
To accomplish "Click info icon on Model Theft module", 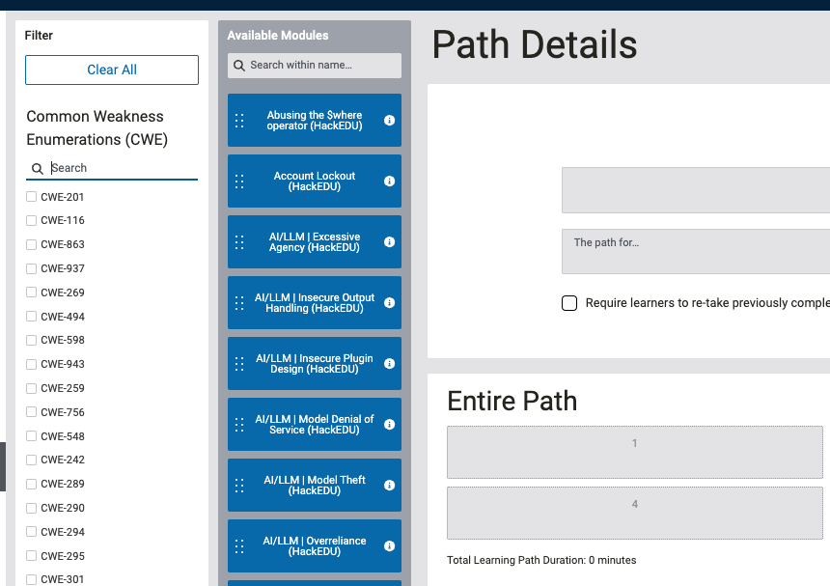I will 389,486.
